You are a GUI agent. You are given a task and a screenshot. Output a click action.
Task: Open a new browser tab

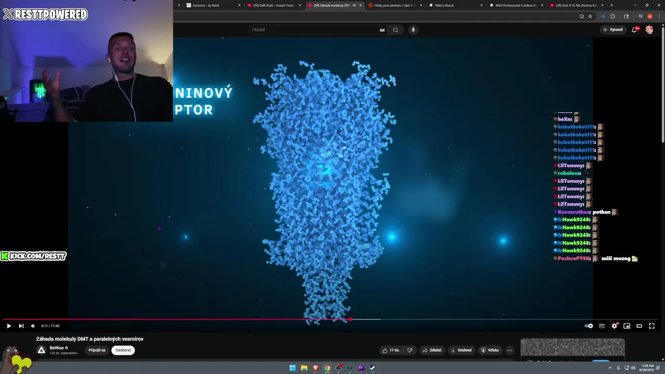click(611, 5)
